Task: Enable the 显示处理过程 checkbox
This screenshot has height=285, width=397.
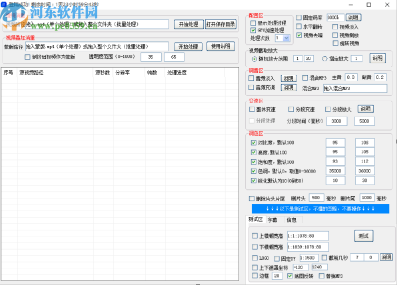Action: click(x=253, y=23)
